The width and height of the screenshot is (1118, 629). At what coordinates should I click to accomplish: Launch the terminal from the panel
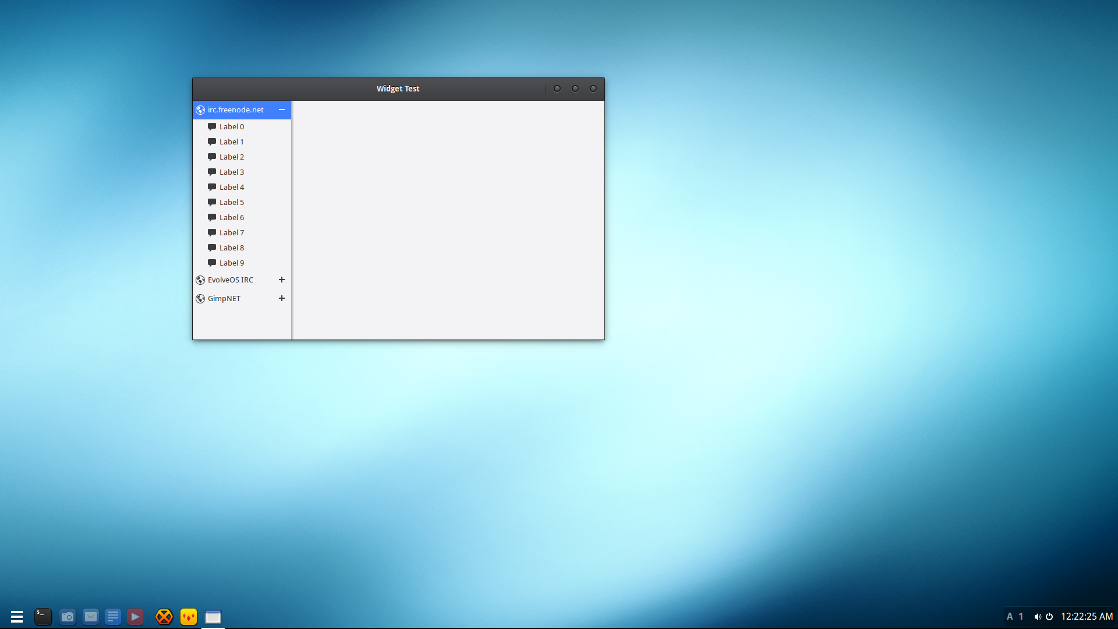coord(43,617)
